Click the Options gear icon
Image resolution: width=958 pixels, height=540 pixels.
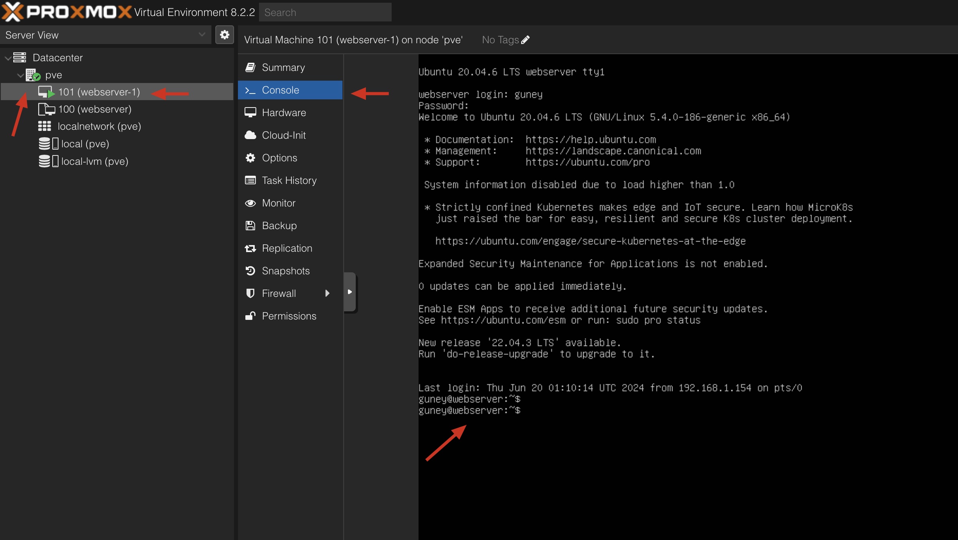(x=250, y=158)
